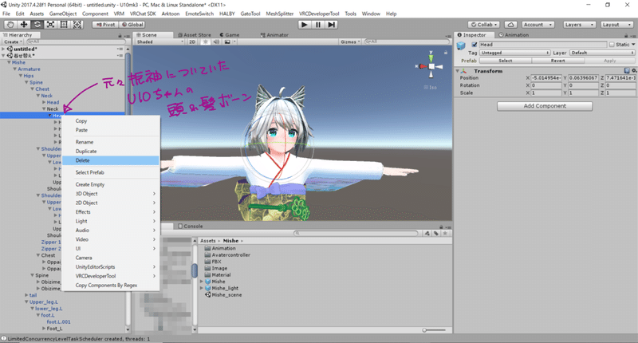Enable the Static checkbox
638x343 pixels.
click(x=612, y=45)
